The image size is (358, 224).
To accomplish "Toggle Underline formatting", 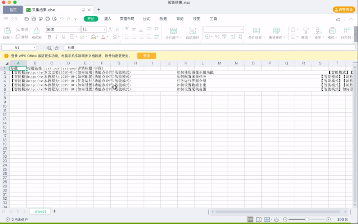I will tap(63, 37).
